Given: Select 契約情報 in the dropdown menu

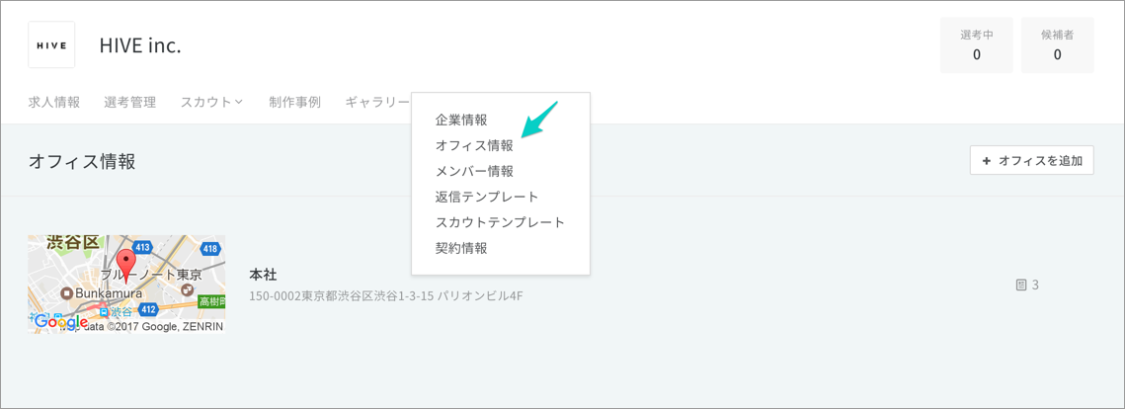Looking at the screenshot, I should click(x=461, y=248).
